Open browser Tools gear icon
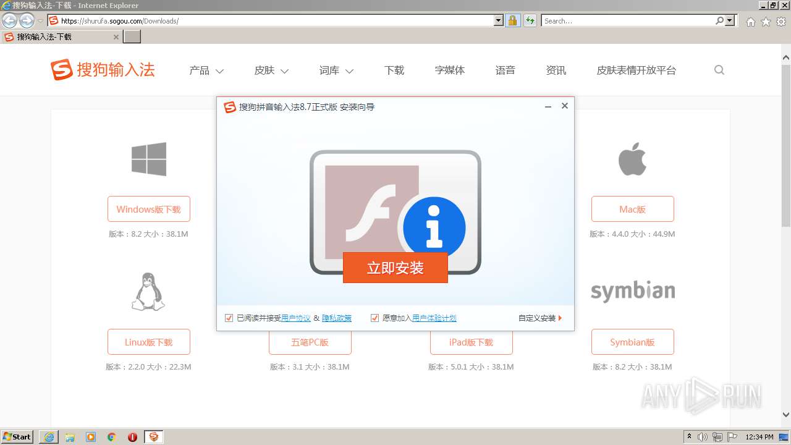 [781, 22]
